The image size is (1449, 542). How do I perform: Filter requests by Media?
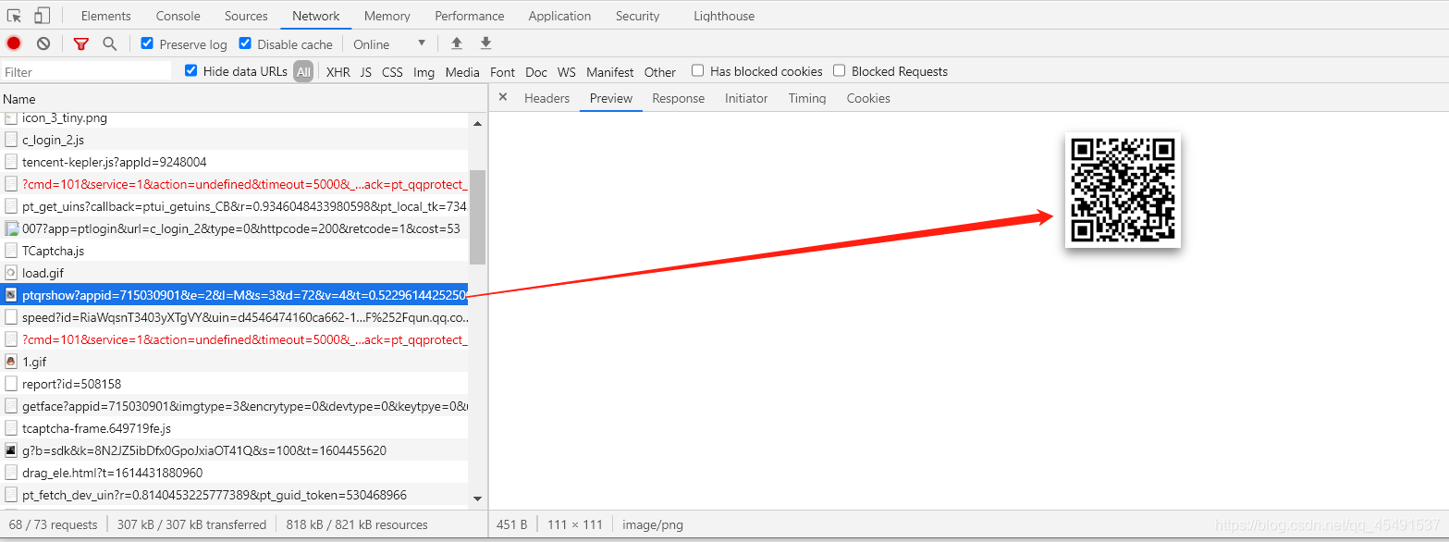tap(462, 71)
